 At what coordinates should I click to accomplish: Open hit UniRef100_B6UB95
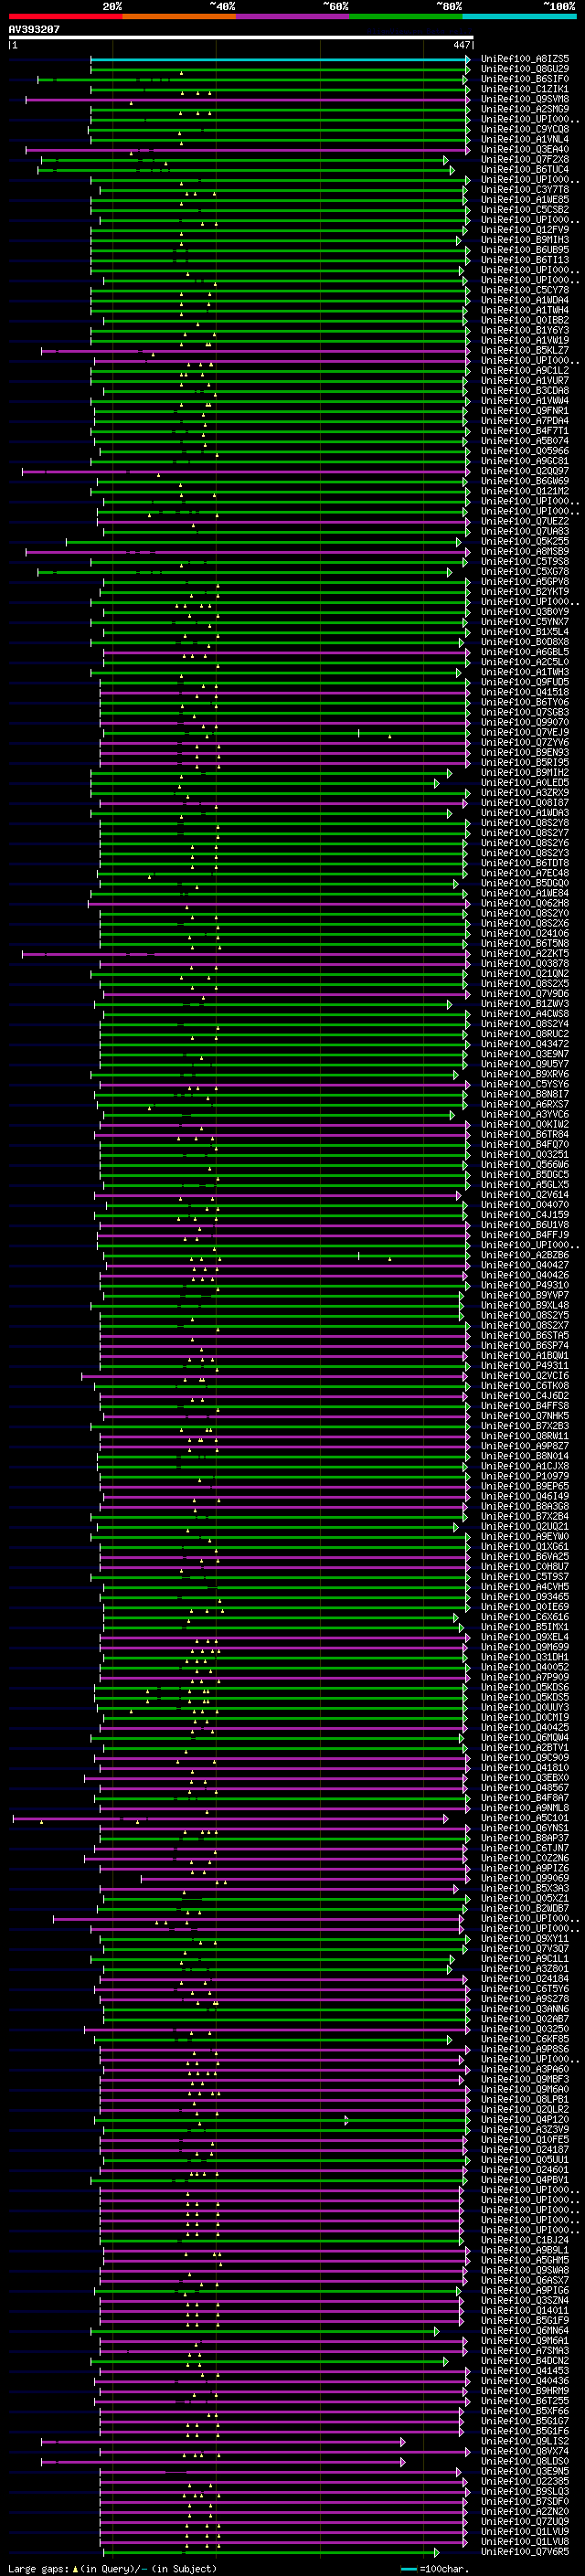point(525,250)
